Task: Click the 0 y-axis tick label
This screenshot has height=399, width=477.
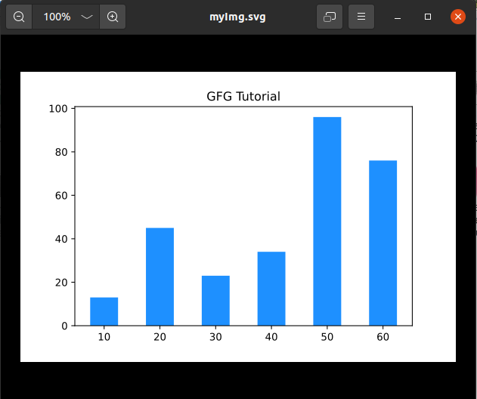Action: pos(64,326)
